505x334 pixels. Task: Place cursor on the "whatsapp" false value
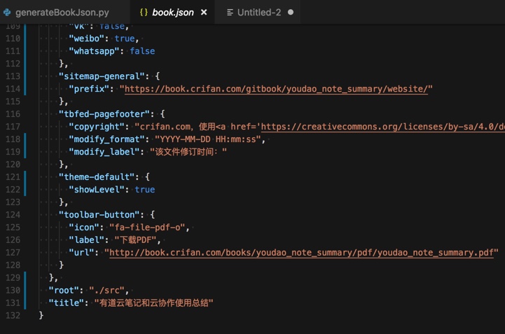[x=142, y=51]
